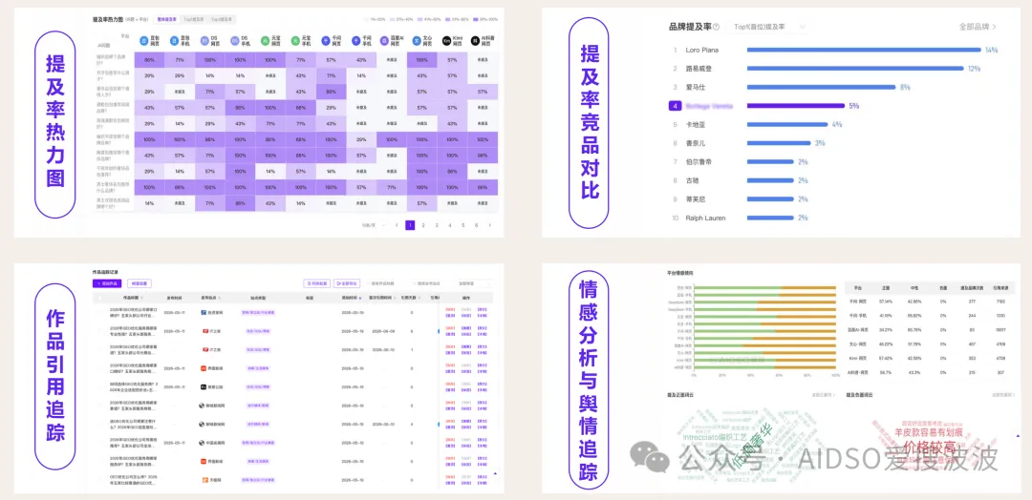Click the 搜索发布站点 search field

tap(432, 283)
